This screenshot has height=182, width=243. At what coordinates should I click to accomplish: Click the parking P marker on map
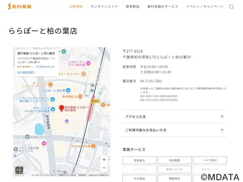(67, 121)
